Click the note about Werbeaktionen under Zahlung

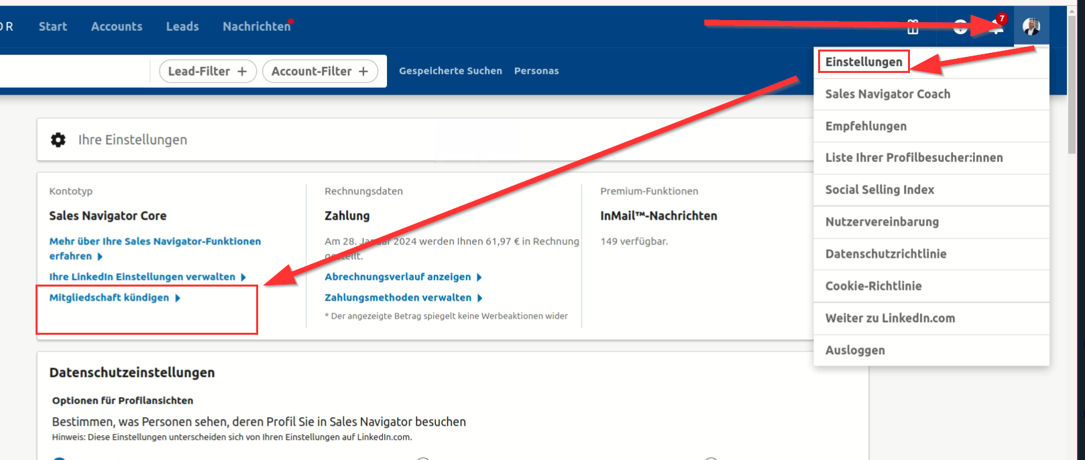pyautogui.click(x=446, y=316)
